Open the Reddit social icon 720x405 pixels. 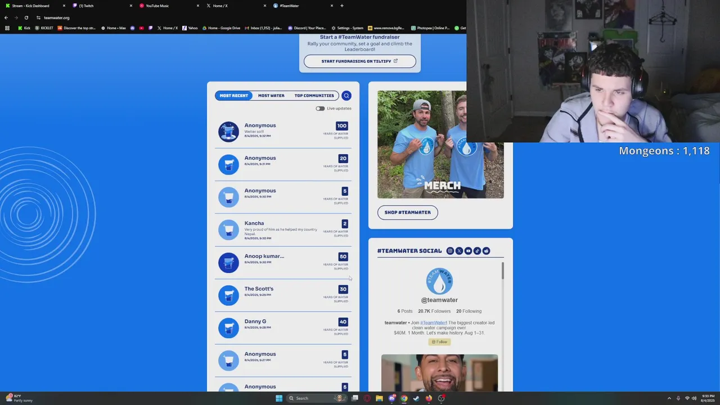[x=486, y=251]
